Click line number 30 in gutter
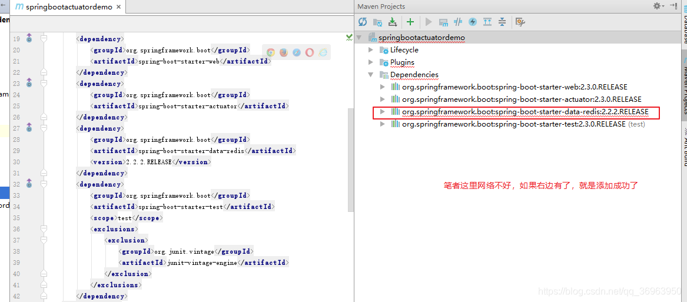Image resolution: width=687 pixels, height=302 pixels. [x=16, y=162]
